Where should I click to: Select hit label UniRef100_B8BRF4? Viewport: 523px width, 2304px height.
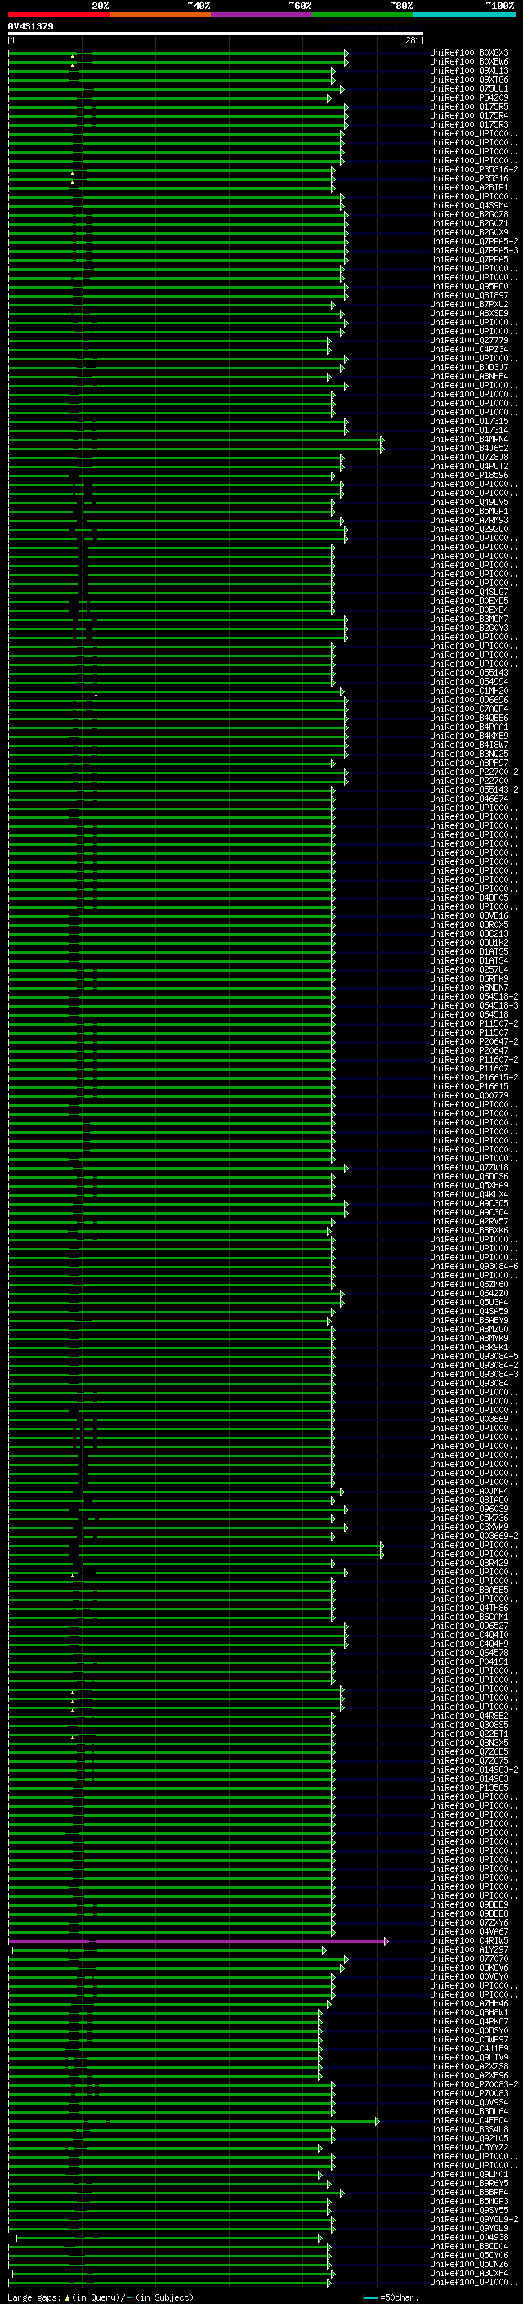tap(469, 2192)
